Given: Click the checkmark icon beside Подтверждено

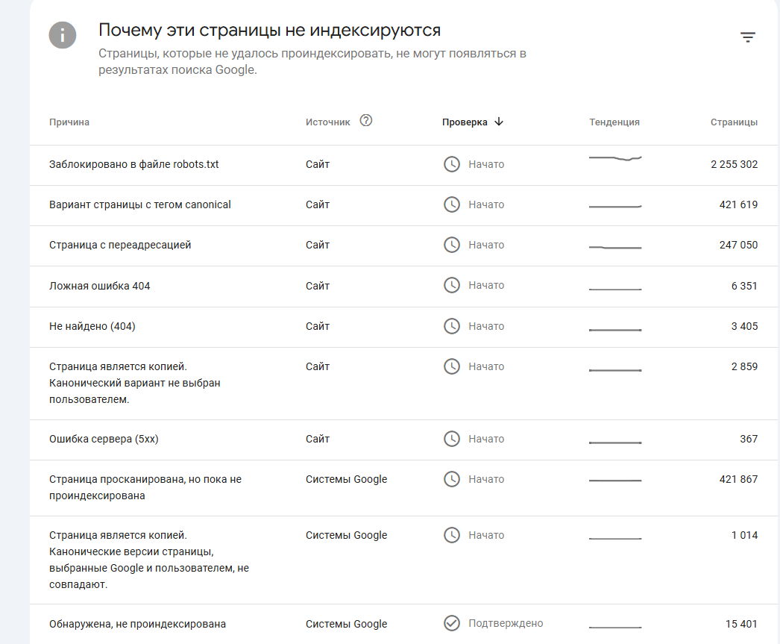Looking at the screenshot, I should tap(452, 623).
